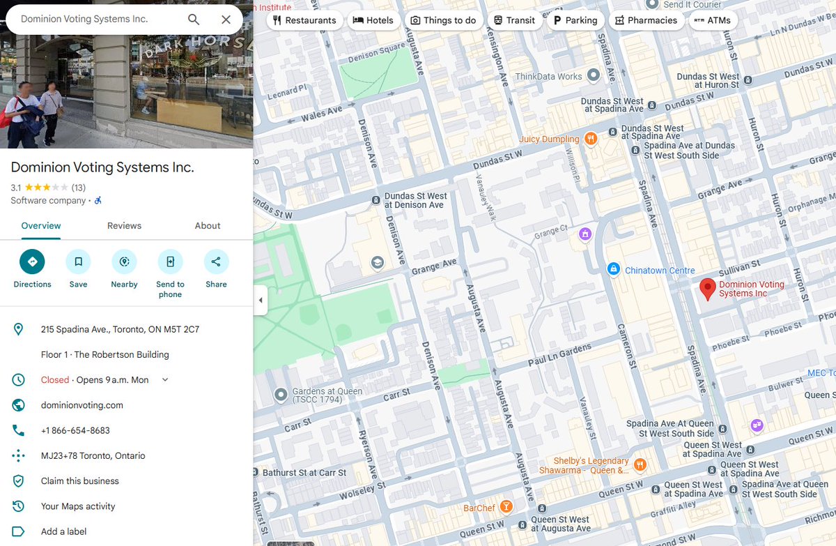The image size is (836, 546).
Task: Select the Transit chip
Action: click(x=514, y=20)
